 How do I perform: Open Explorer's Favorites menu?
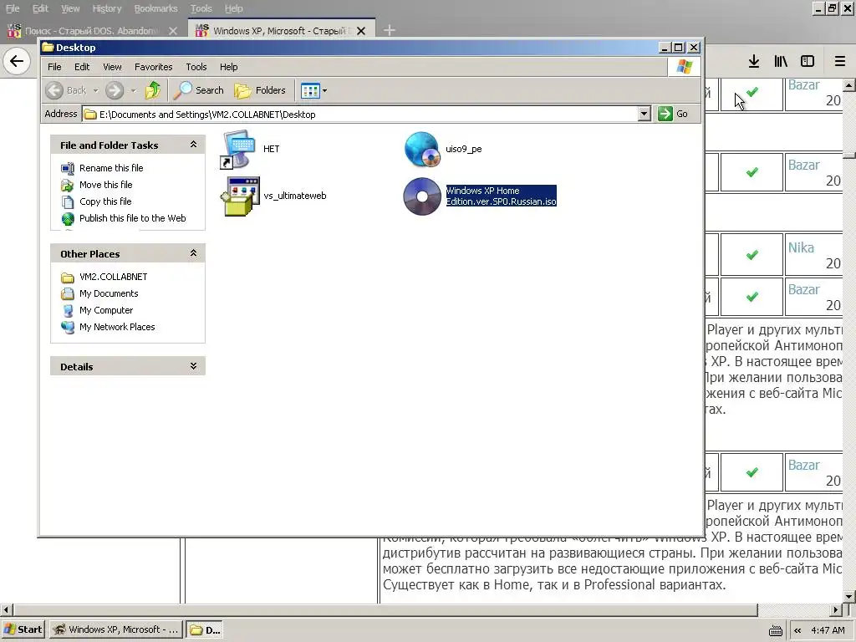pos(154,67)
